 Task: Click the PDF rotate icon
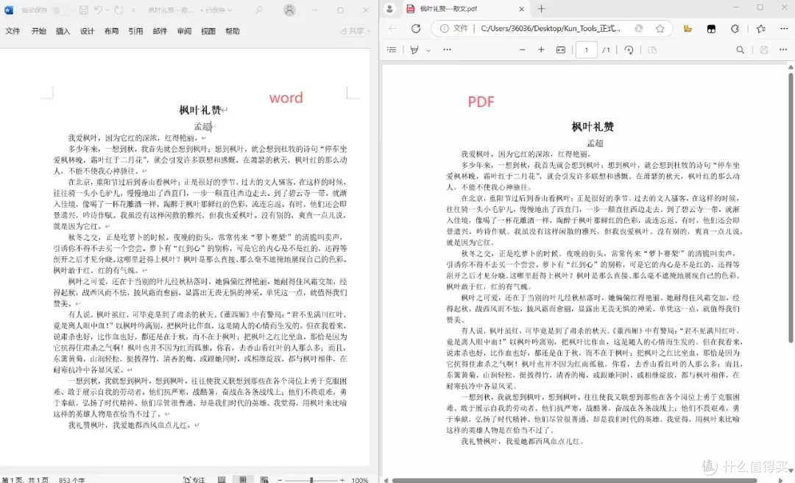pos(629,50)
